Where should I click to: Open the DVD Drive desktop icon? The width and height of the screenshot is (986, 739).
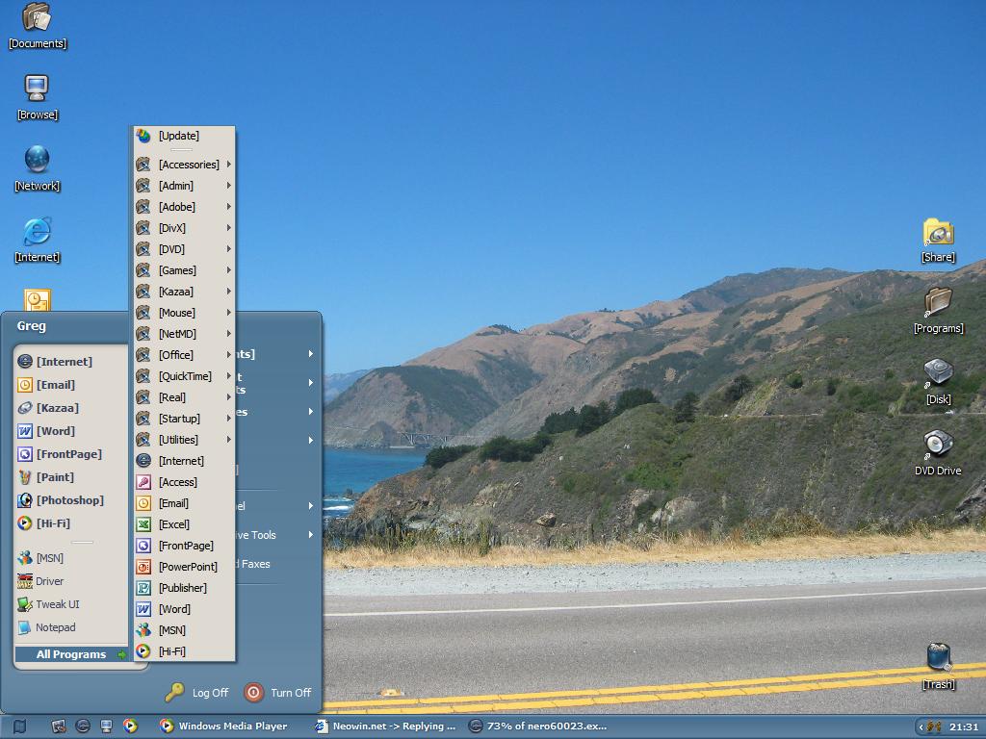(938, 453)
